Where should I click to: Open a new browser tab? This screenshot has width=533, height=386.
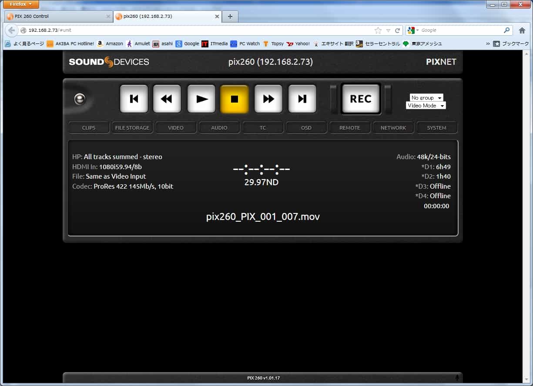[230, 17]
